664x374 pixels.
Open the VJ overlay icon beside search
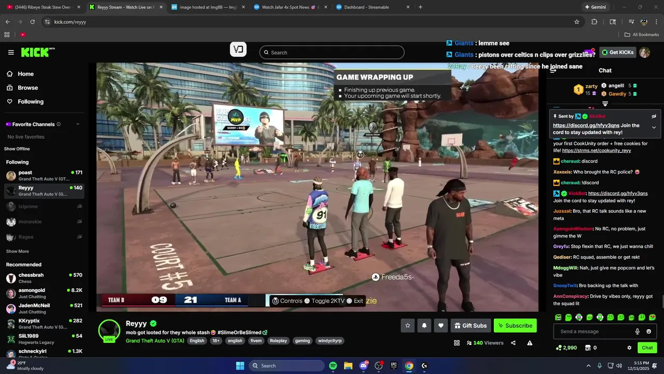point(238,50)
